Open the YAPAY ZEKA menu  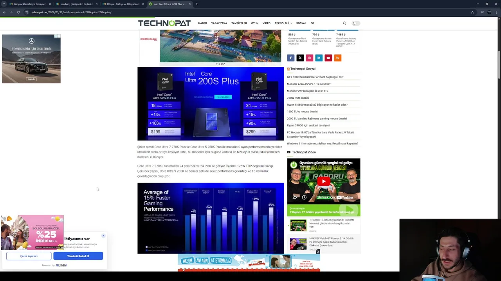(x=219, y=23)
